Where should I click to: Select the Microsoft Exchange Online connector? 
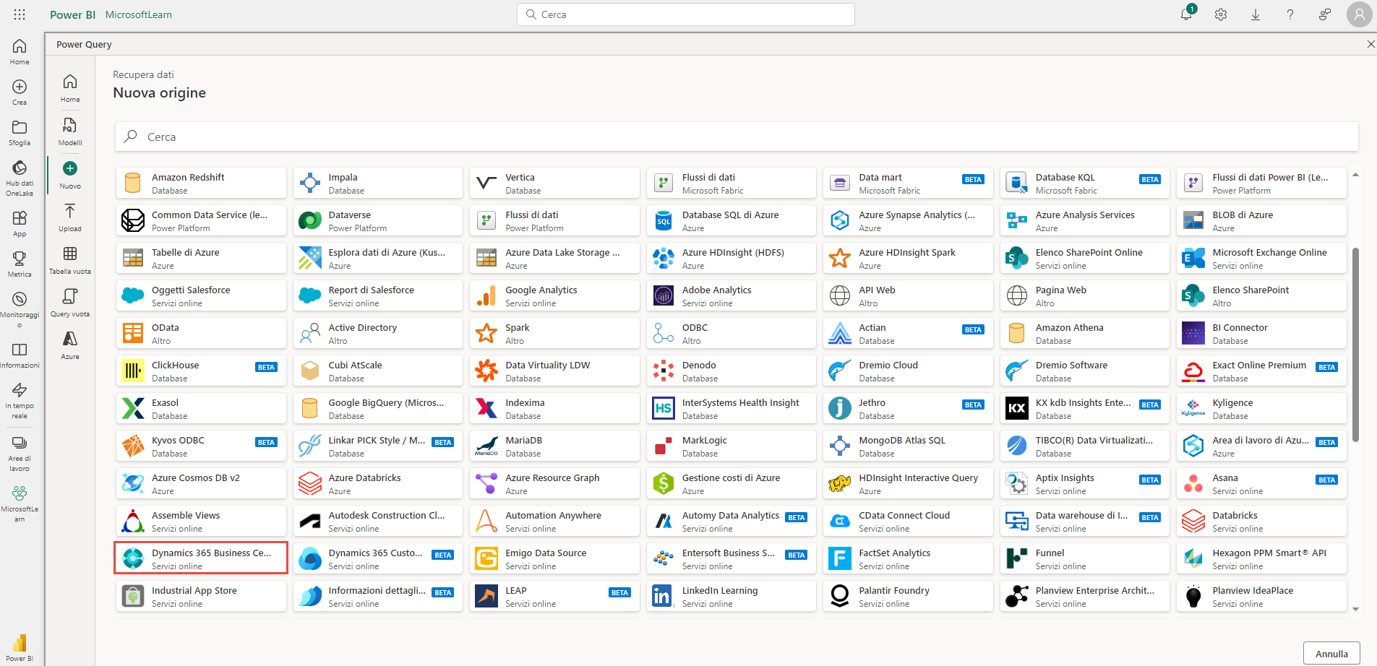click(x=1262, y=258)
